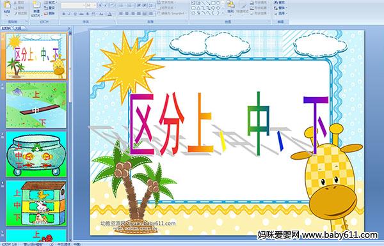Open the font color picker
The width and height of the screenshot is (384, 246).
pyautogui.click(x=110, y=14)
